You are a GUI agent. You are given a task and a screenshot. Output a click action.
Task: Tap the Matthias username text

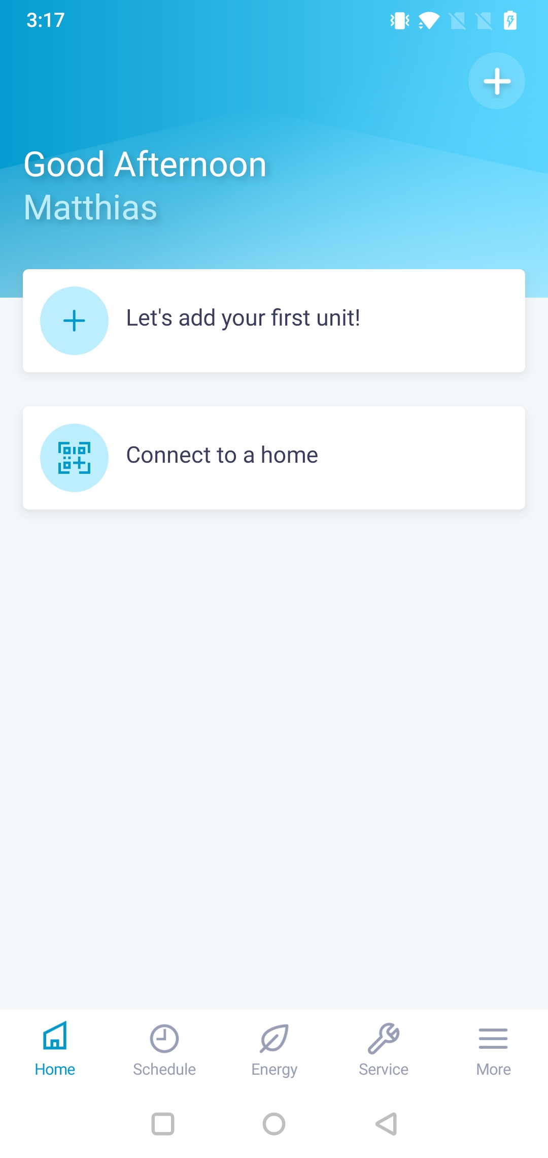91,207
